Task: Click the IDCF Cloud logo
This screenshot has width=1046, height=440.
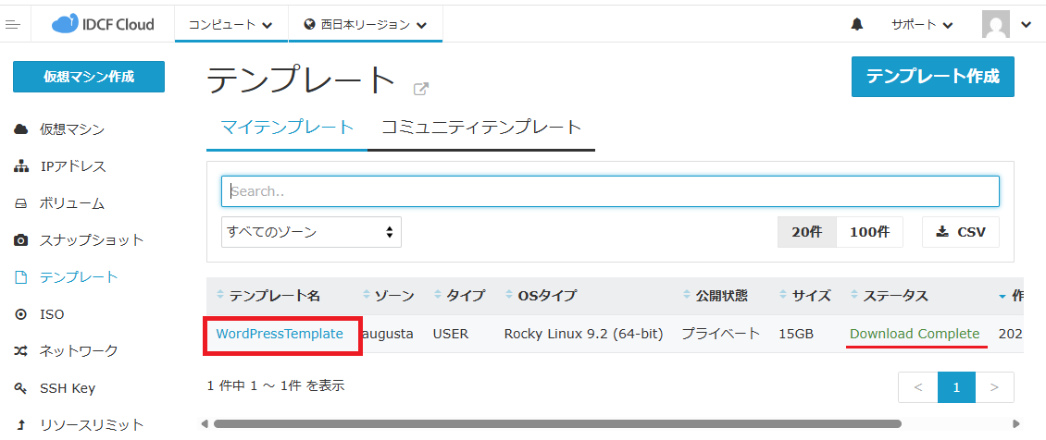Action: [103, 25]
